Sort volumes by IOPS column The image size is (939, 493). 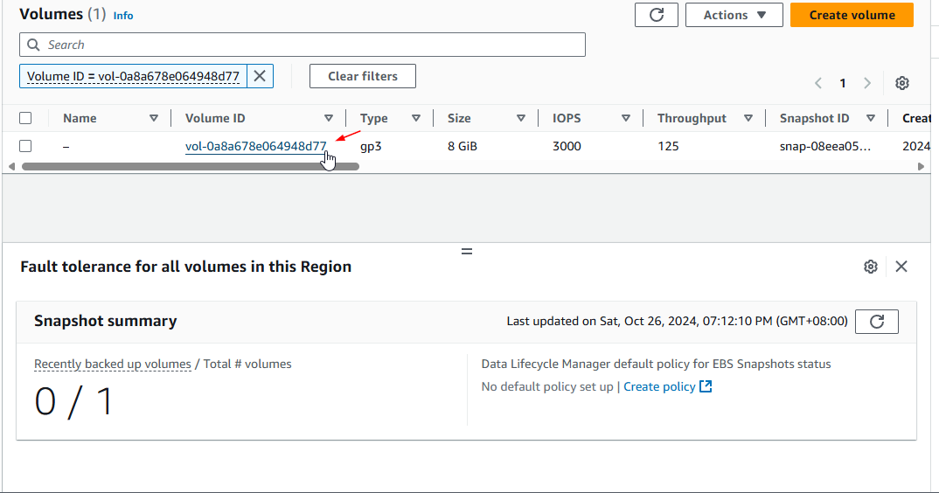(626, 118)
